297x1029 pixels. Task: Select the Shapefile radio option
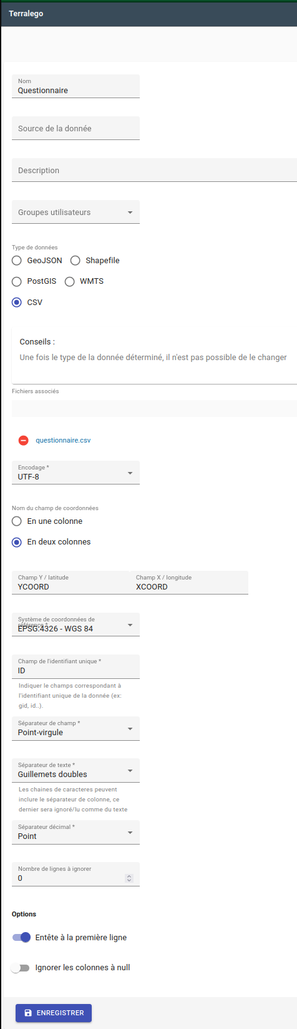tap(75, 261)
